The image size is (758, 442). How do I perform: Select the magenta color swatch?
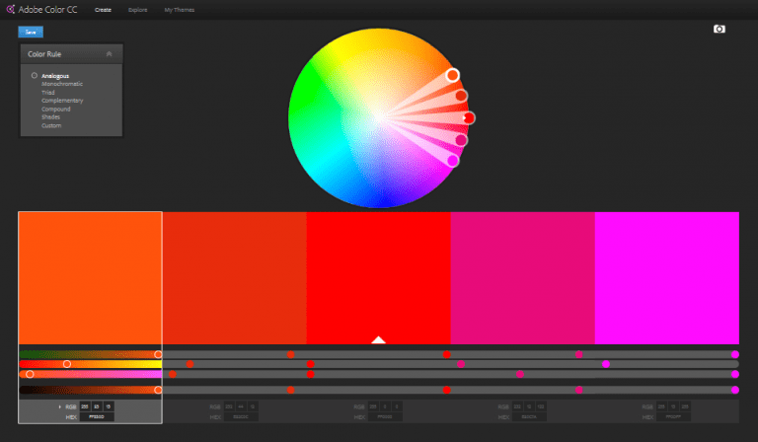666,278
